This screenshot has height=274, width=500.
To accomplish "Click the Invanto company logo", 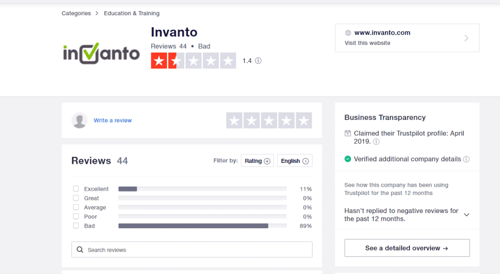I will pyautogui.click(x=102, y=54).
